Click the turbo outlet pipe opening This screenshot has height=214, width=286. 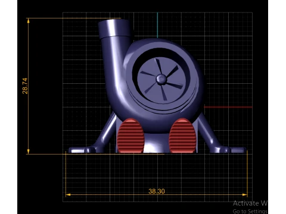pos(114,29)
